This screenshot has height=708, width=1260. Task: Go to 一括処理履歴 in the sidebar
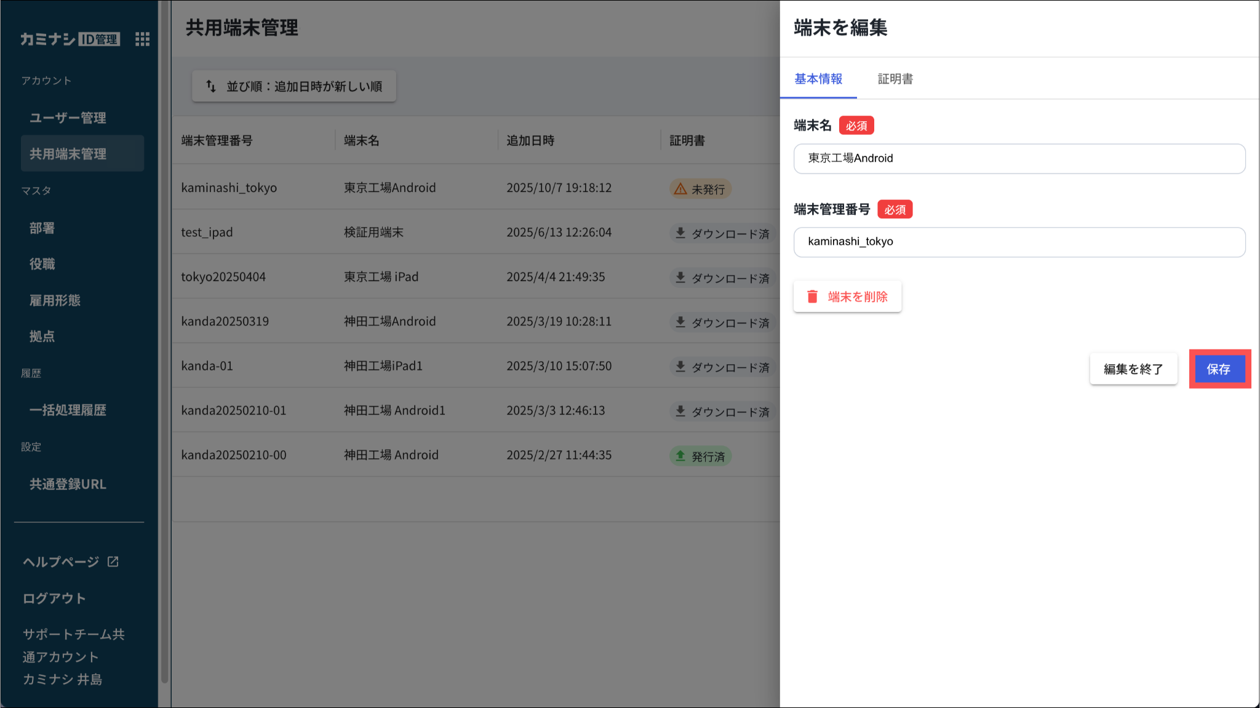[68, 410]
